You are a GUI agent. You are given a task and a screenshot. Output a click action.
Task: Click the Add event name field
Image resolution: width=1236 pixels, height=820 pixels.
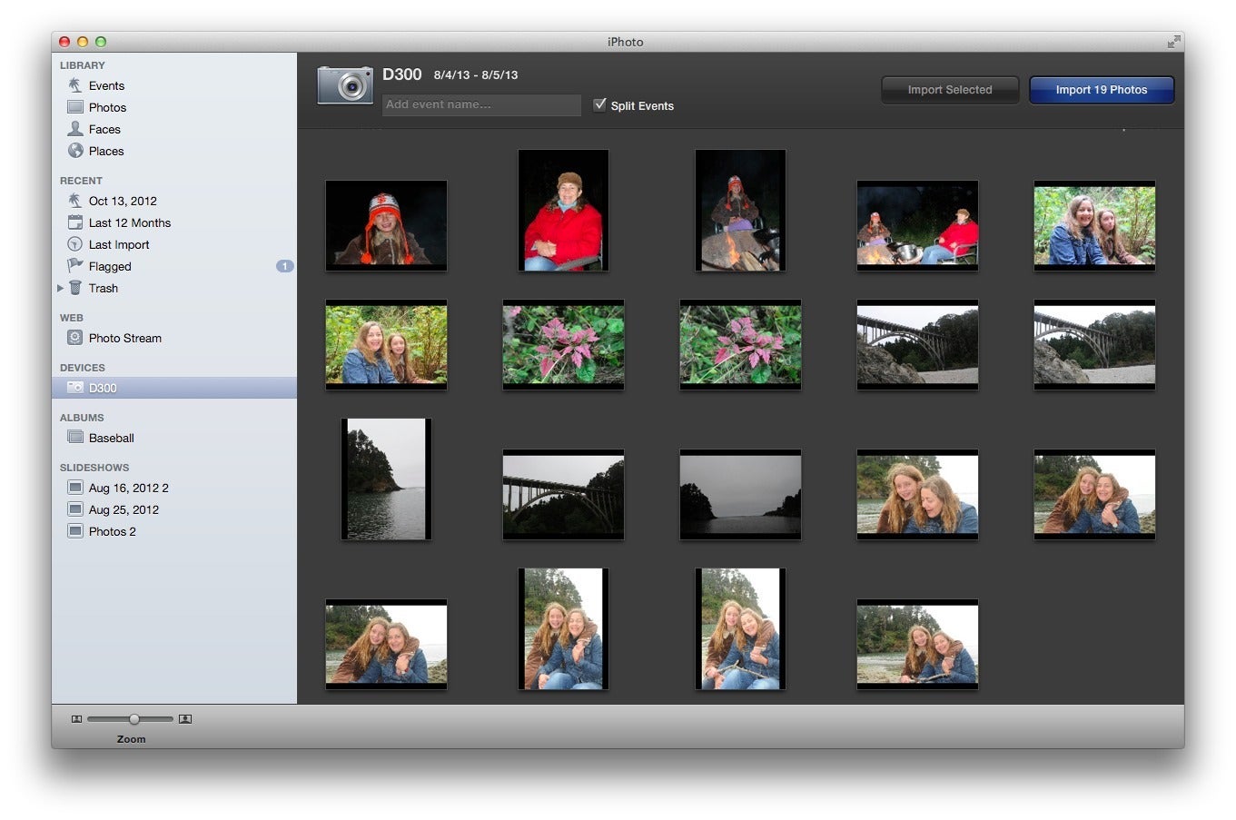(x=481, y=104)
